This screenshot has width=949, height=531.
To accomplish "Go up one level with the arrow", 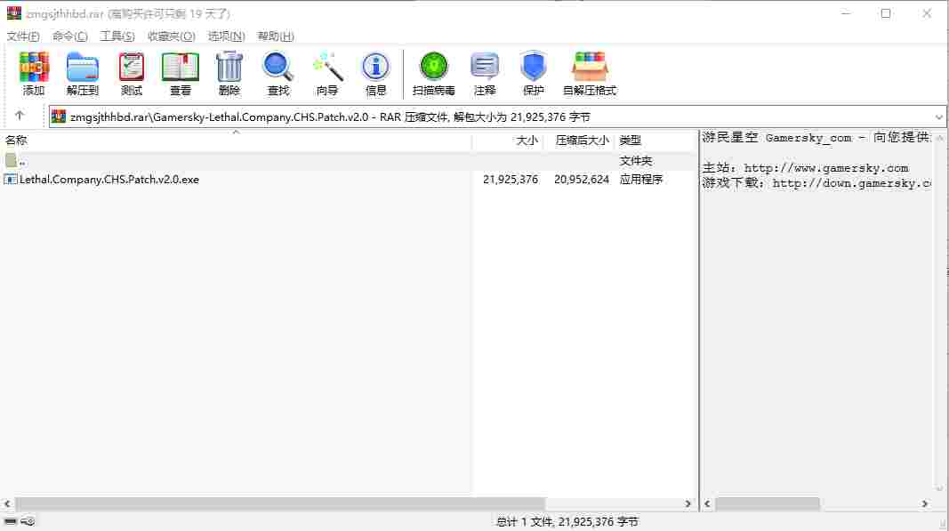I will [20, 115].
